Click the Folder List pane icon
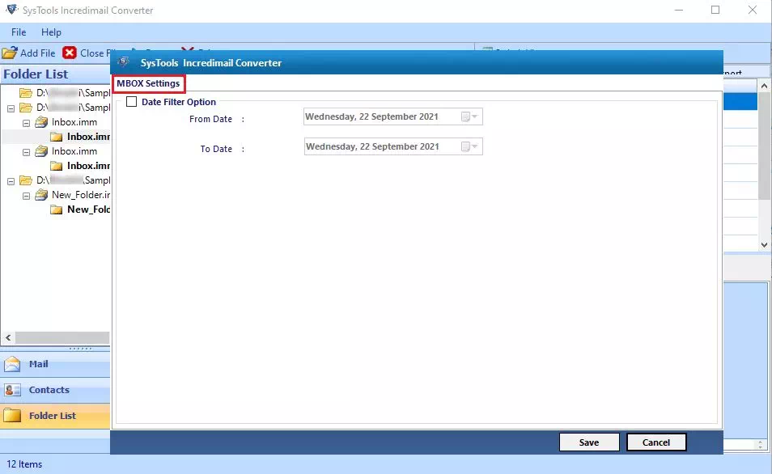772x474 pixels. click(x=12, y=416)
